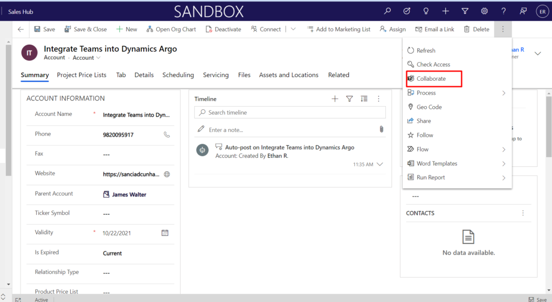
Task: Open the help question mark icon
Action: (x=504, y=11)
